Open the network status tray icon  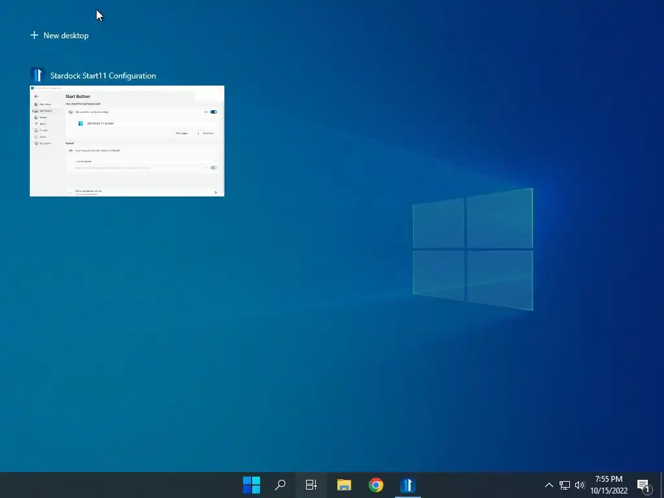565,485
